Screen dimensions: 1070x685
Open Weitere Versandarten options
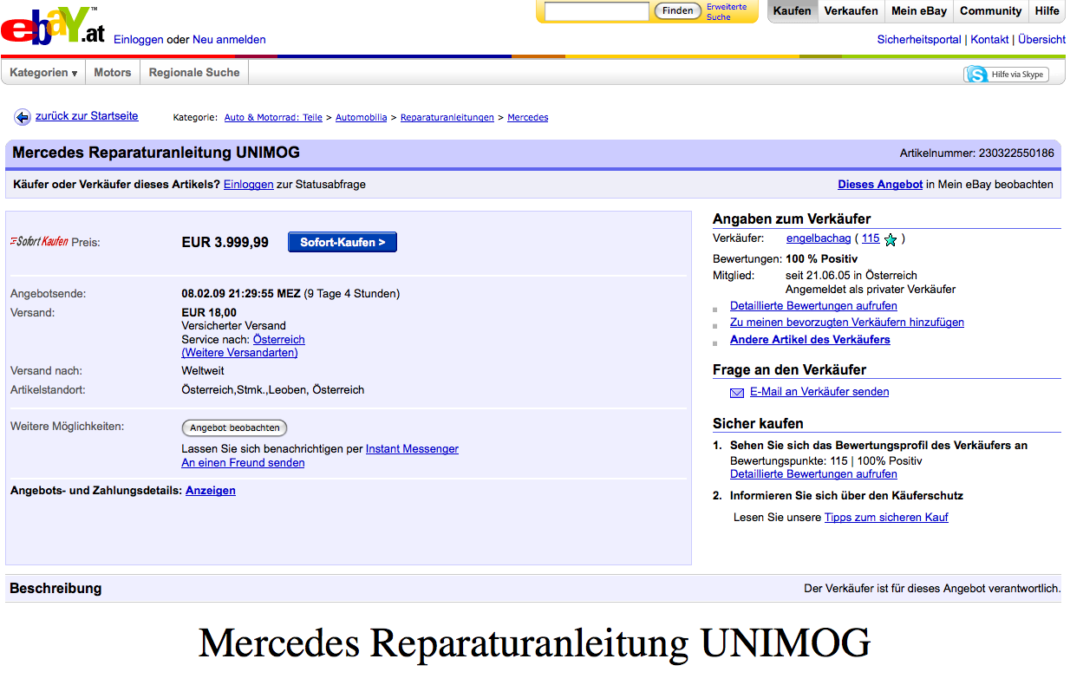click(x=239, y=352)
